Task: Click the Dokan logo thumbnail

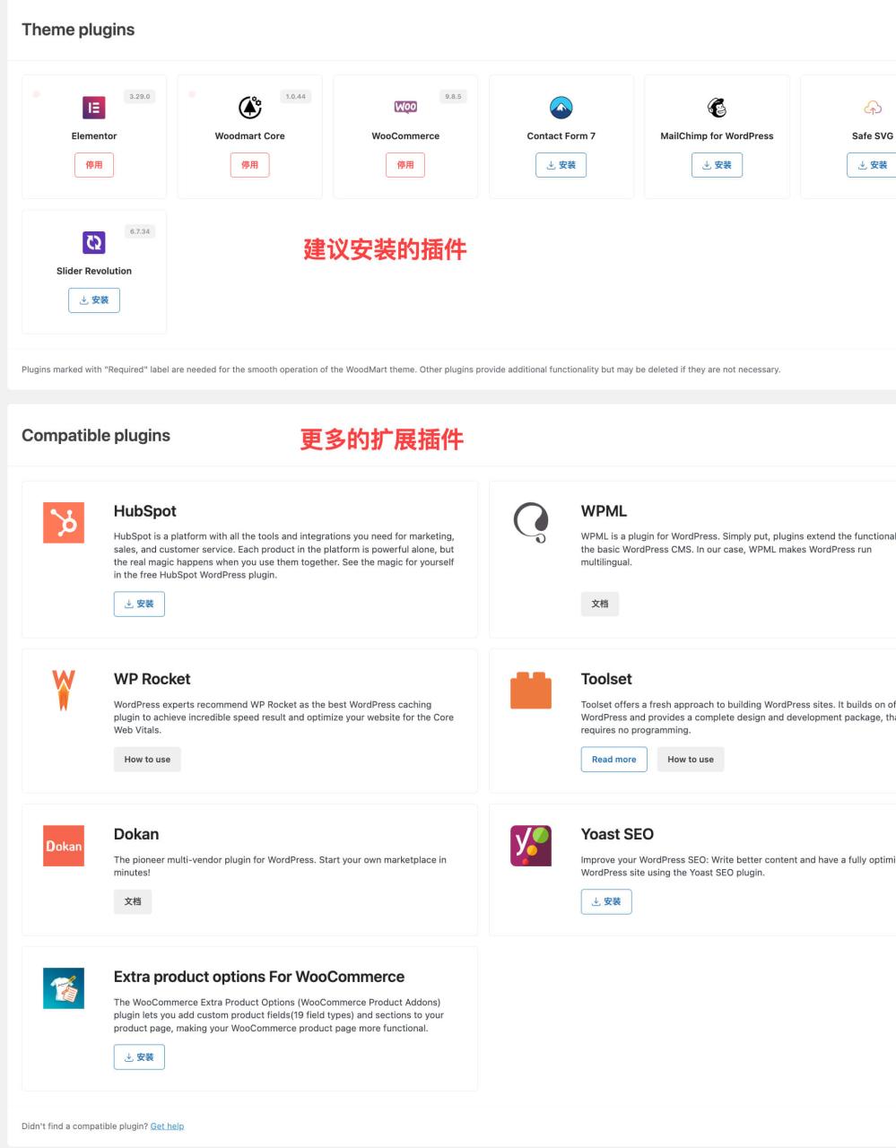Action: pyautogui.click(x=64, y=845)
